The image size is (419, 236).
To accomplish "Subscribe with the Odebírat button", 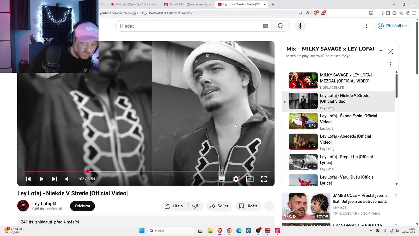I will coord(82,206).
